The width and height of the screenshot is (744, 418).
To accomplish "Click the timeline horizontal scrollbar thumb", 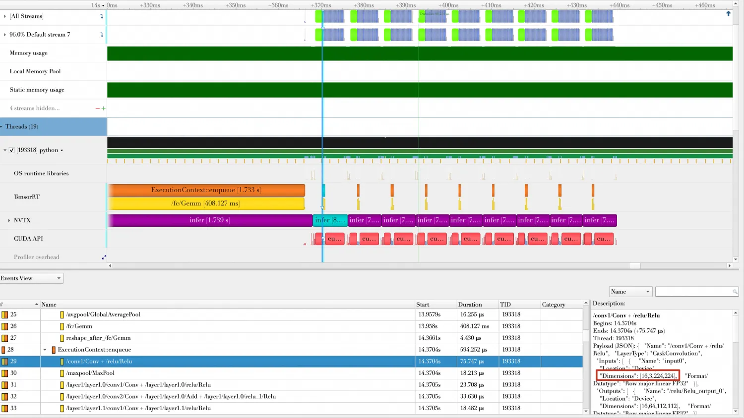I will [634, 266].
